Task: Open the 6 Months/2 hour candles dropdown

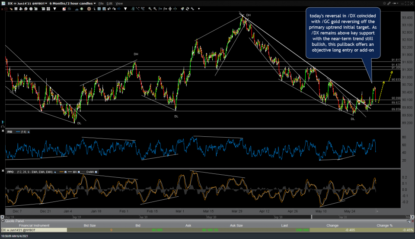Action: coord(73,3)
